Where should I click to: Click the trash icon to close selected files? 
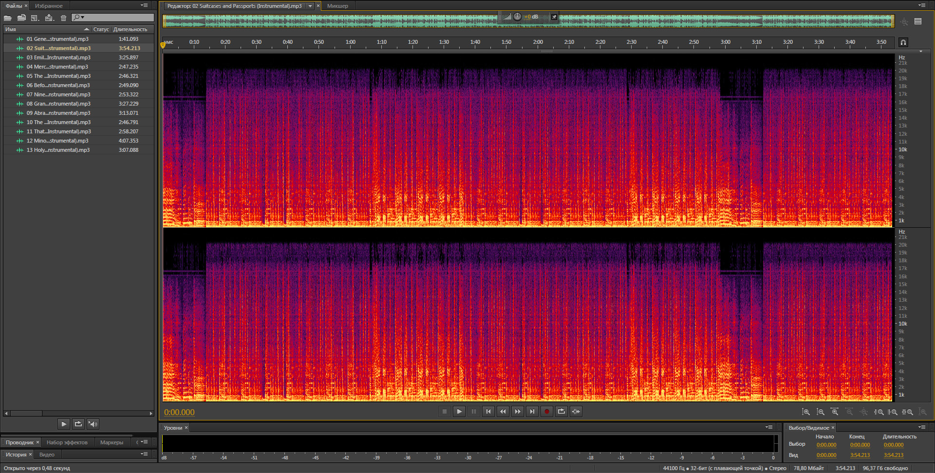click(x=63, y=18)
